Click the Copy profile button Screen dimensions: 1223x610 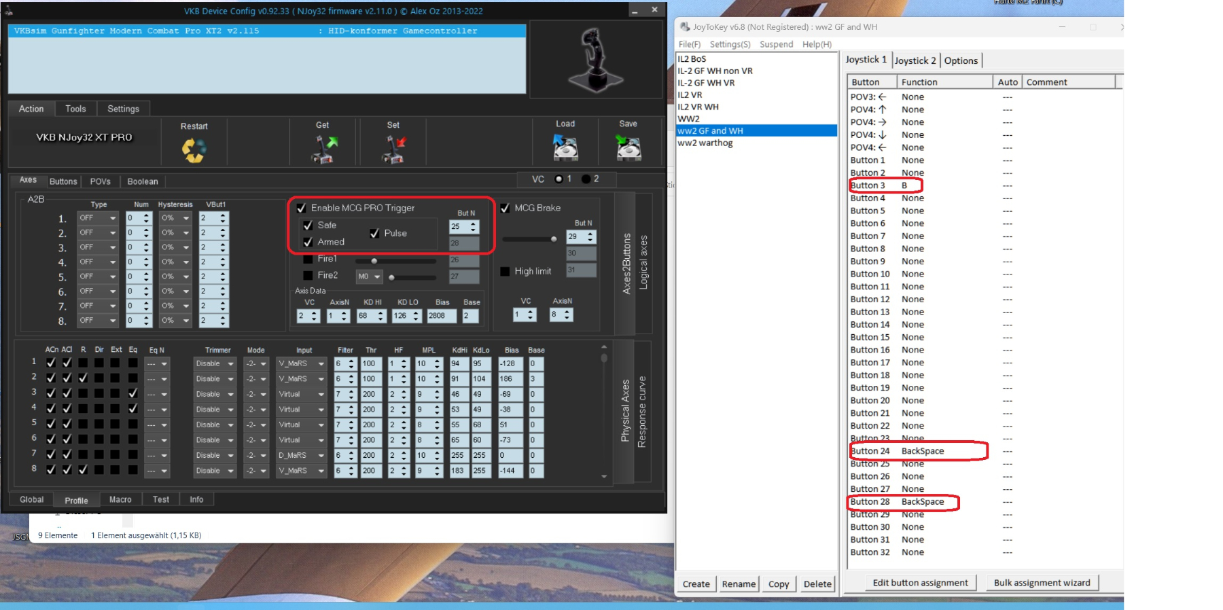click(779, 584)
